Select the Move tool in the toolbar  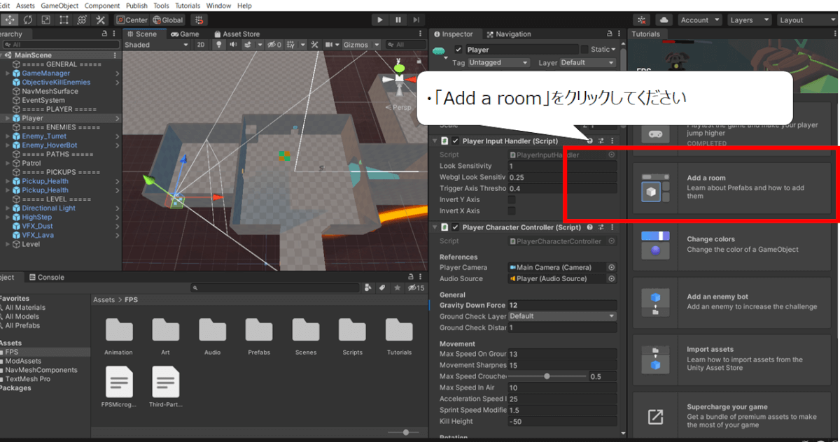(10, 20)
